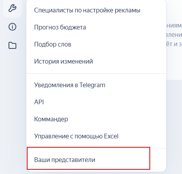The width and height of the screenshot is (182, 174).
Task: Open the highlighted Ваши представители item
Action: [88, 158]
